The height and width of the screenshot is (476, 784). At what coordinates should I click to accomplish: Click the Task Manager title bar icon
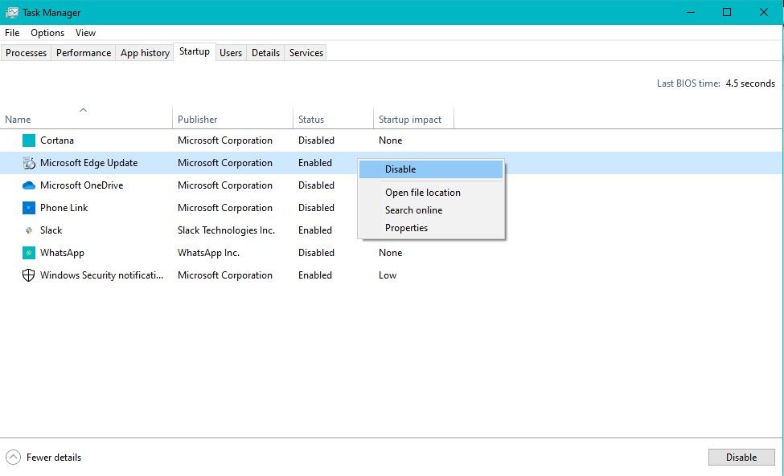click(13, 12)
